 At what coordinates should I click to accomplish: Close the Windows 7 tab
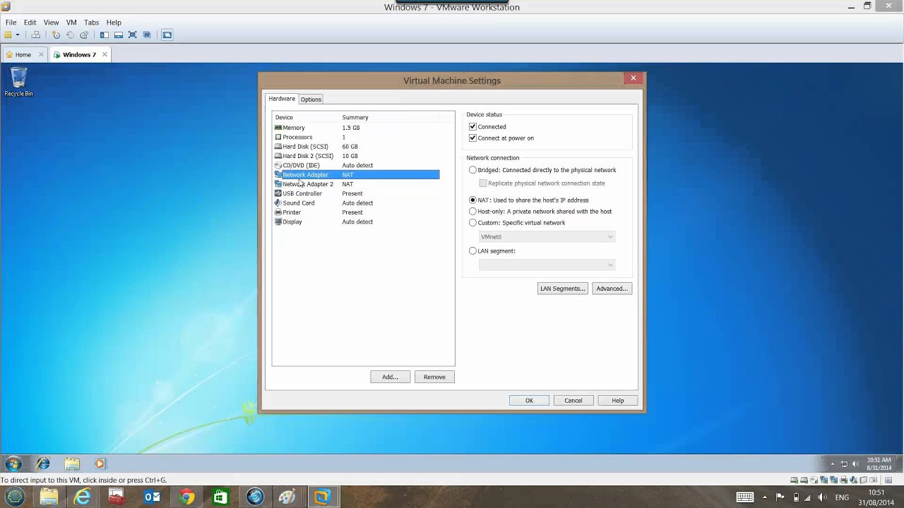pos(105,54)
